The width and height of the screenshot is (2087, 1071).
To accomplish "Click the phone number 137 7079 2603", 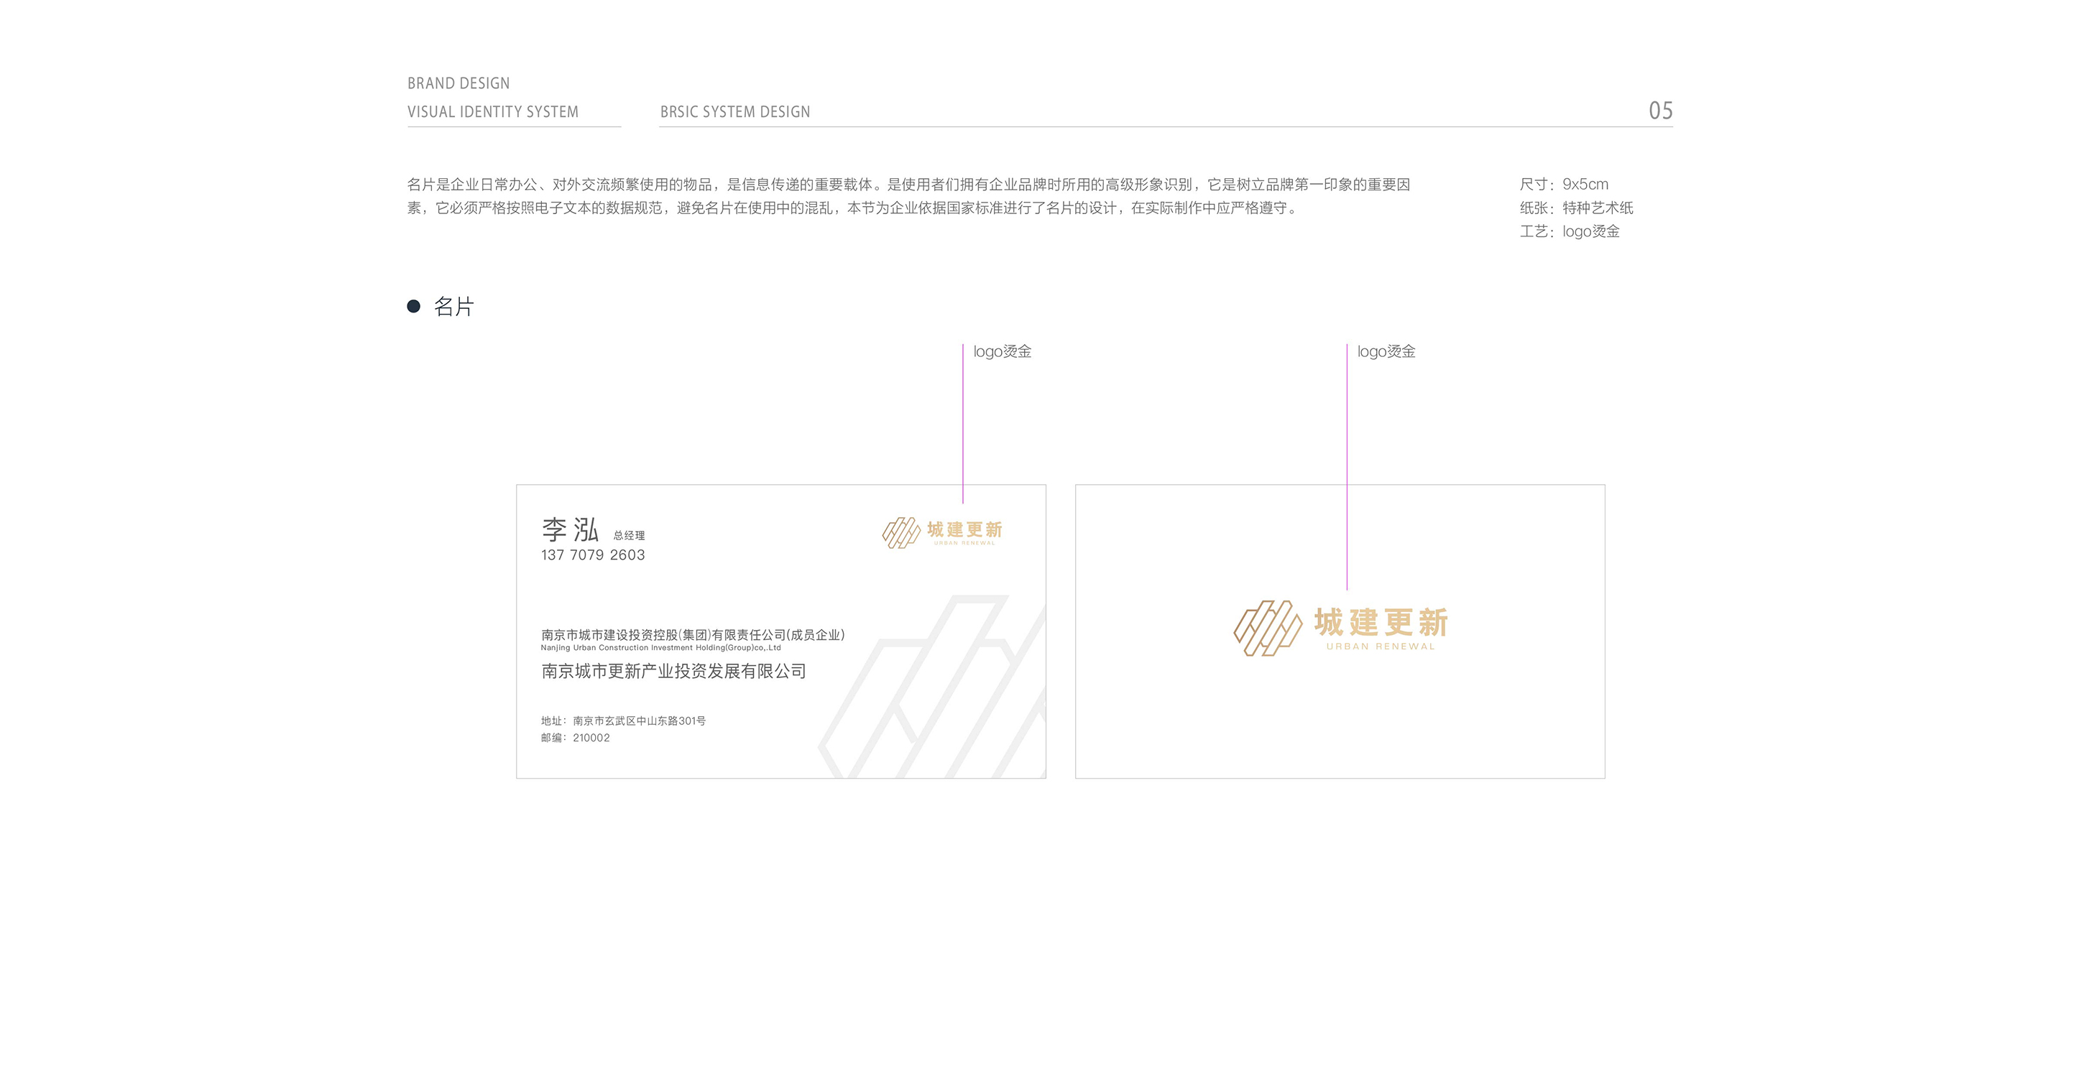I will [593, 555].
